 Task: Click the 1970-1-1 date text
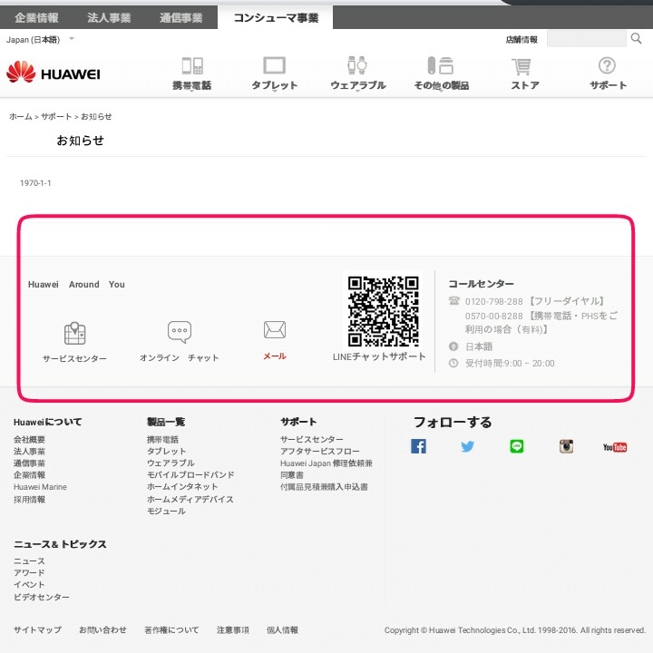(x=35, y=183)
